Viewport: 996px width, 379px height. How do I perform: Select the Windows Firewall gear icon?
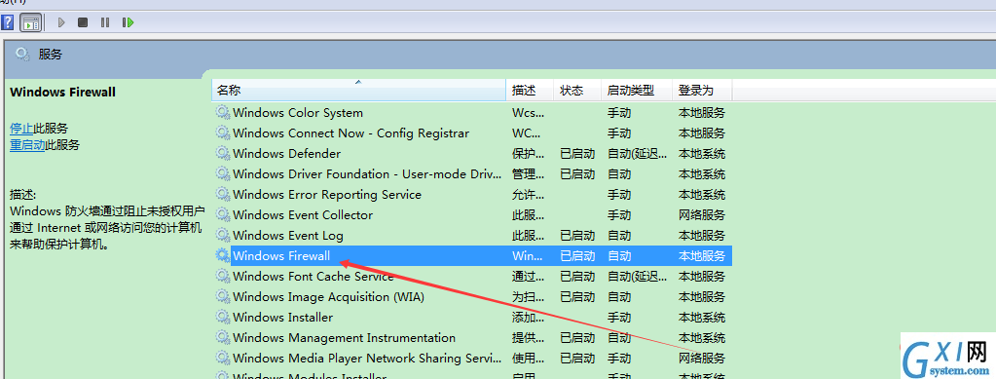coord(222,255)
